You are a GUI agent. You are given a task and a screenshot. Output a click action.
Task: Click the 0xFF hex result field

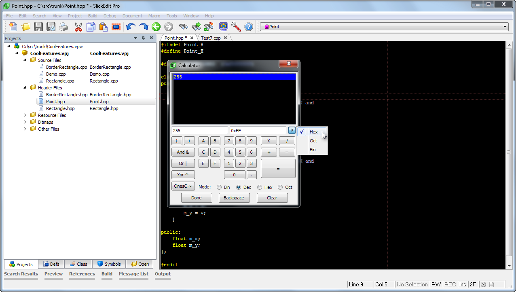[257, 131]
